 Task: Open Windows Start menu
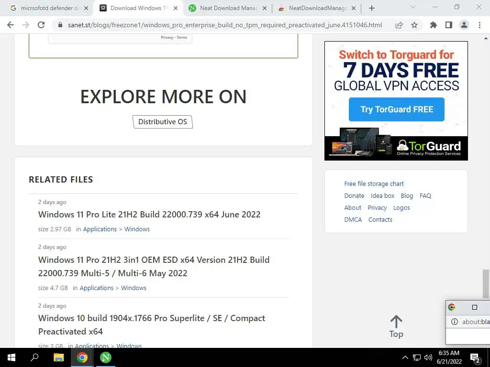pos(11,357)
